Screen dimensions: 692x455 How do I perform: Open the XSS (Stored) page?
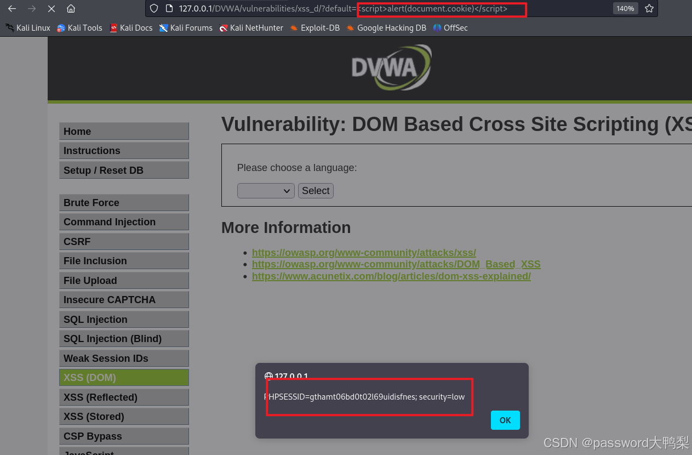(124, 417)
